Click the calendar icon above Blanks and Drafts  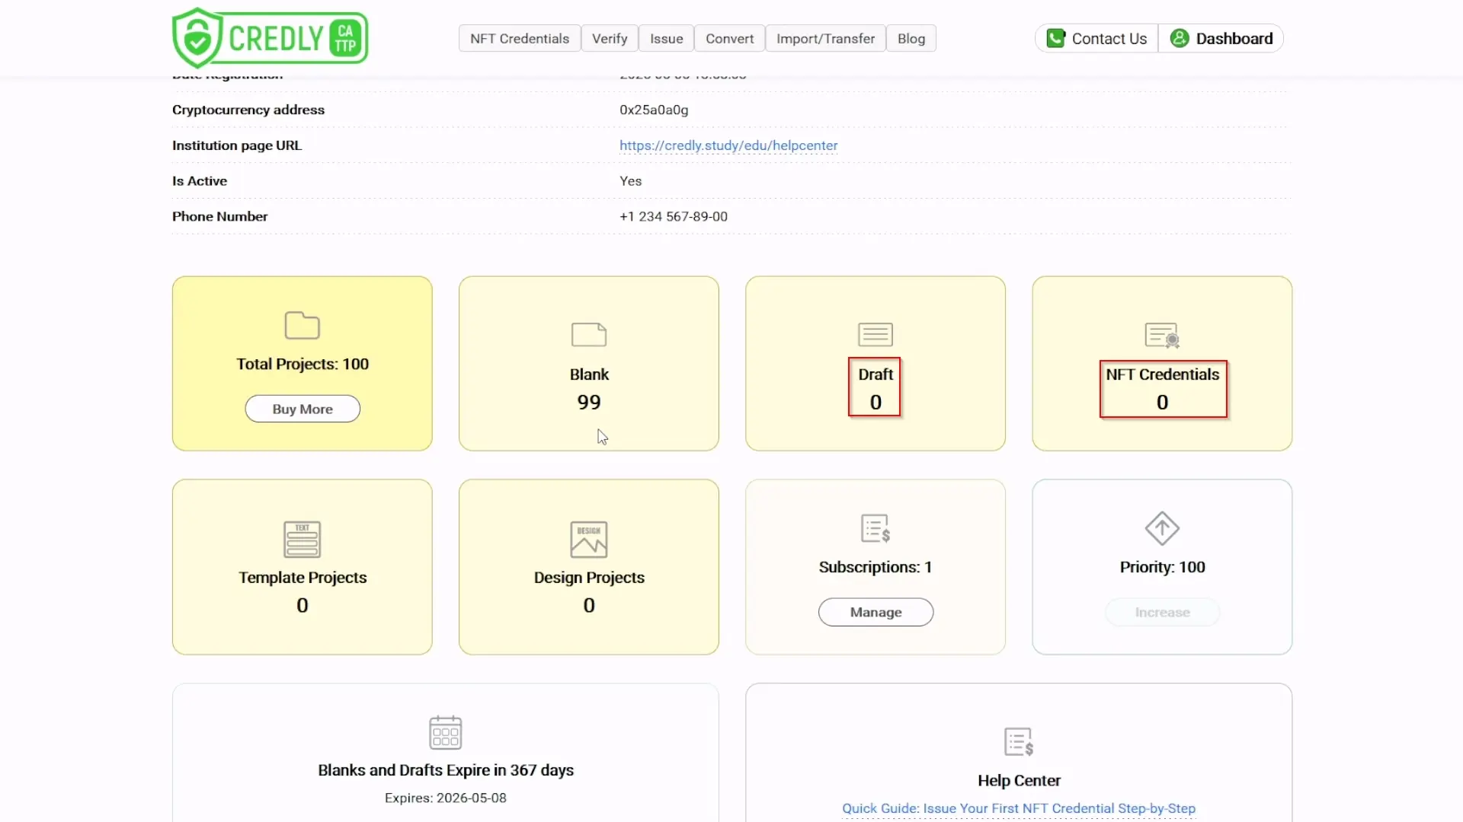coord(446,732)
